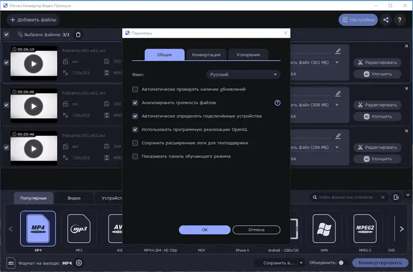Open output format settings gear icon
The width and height of the screenshot is (413, 272).
click(79, 263)
